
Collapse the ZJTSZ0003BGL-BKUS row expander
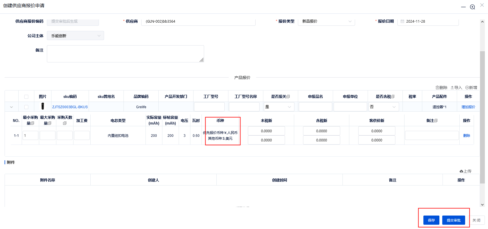pos(11,107)
